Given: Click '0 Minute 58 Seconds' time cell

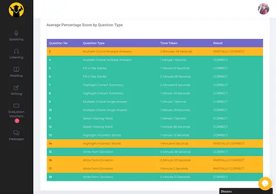Looking at the screenshot, I should (x=175, y=76).
